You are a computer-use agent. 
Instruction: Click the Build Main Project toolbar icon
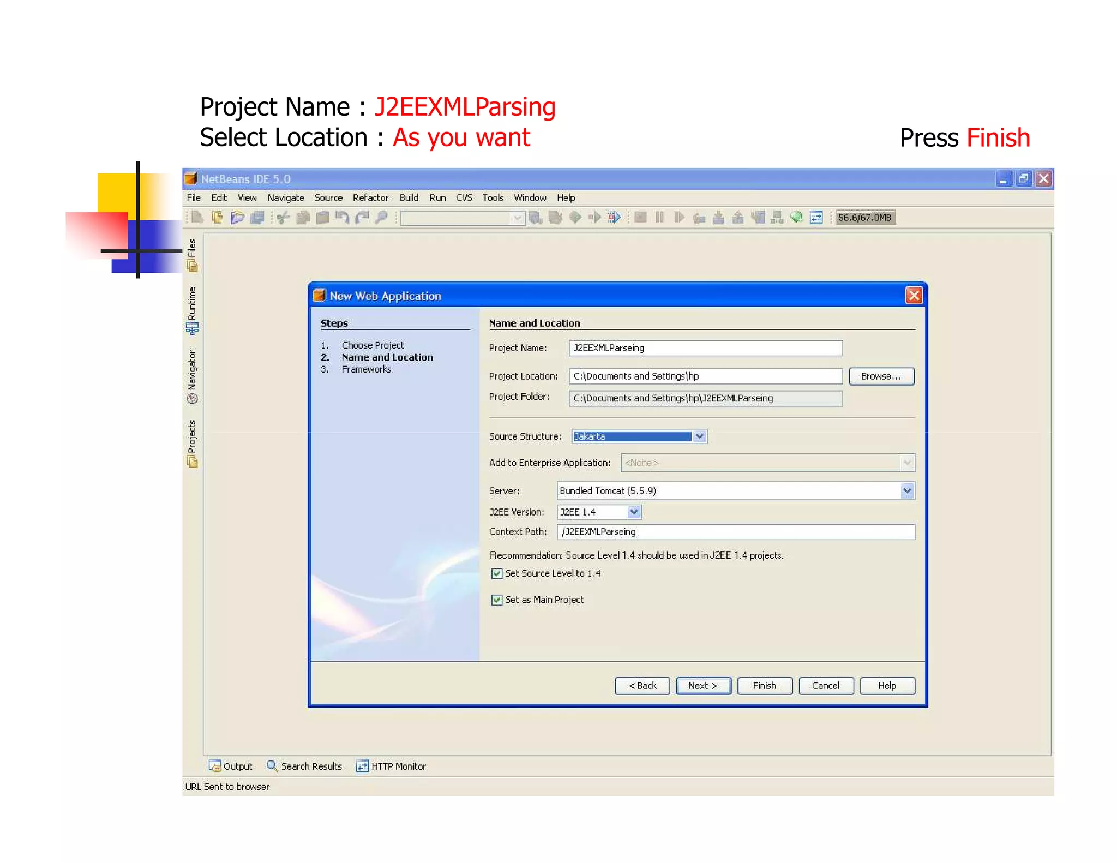coord(536,218)
